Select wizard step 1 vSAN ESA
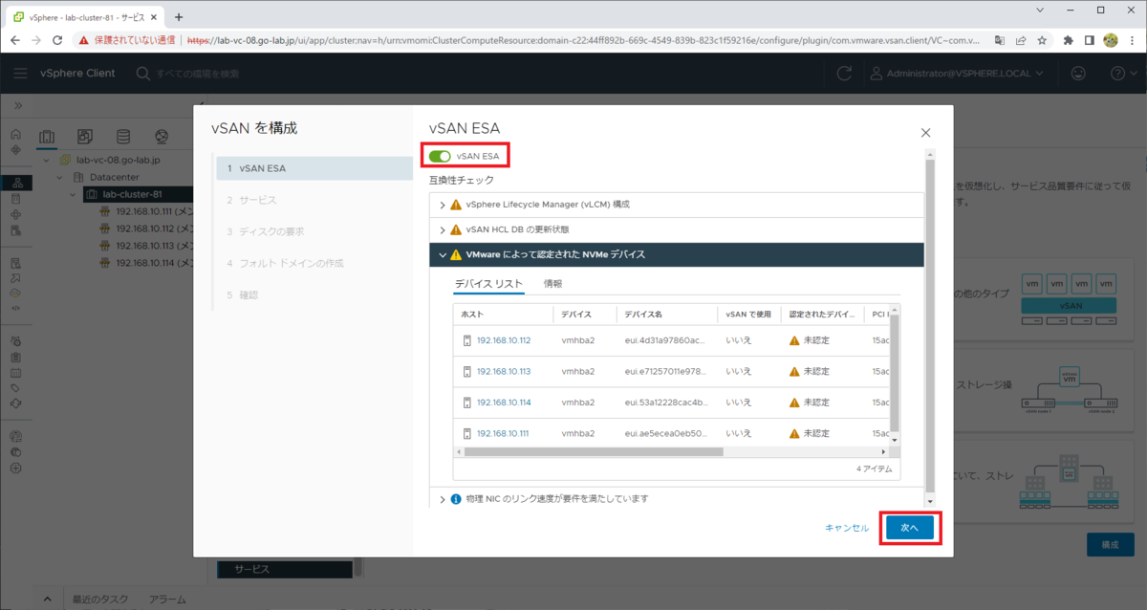The height and width of the screenshot is (610, 1147). [x=314, y=168]
